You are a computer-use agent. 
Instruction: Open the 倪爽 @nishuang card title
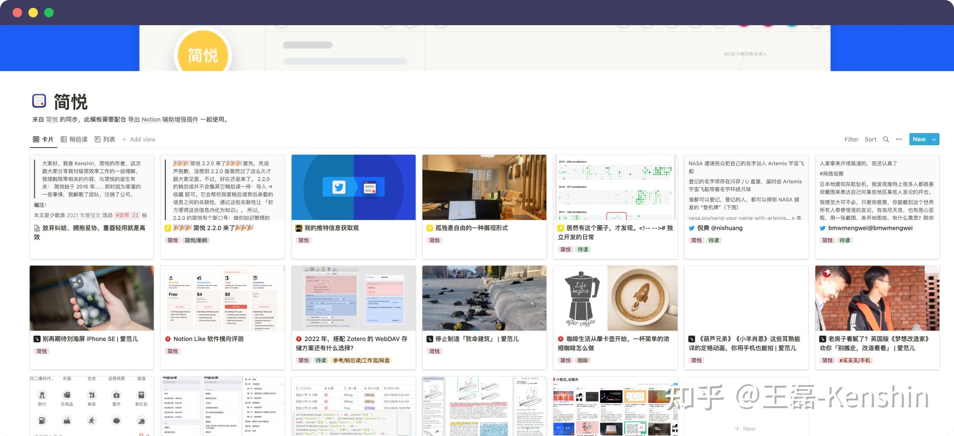tap(720, 228)
